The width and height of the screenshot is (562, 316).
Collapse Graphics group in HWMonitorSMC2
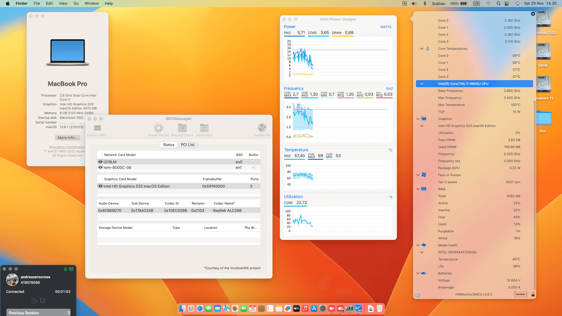[418, 119]
